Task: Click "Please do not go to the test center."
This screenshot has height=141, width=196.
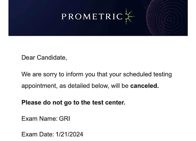Action: pyautogui.click(x=73, y=102)
